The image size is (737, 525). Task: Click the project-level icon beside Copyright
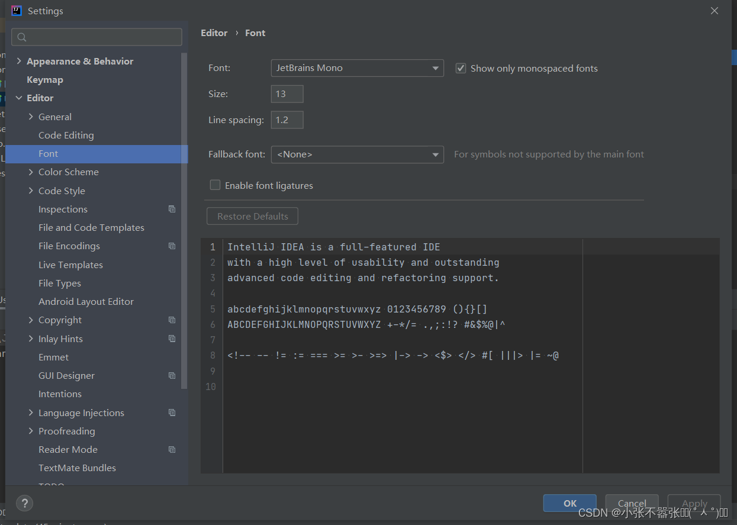[172, 320]
